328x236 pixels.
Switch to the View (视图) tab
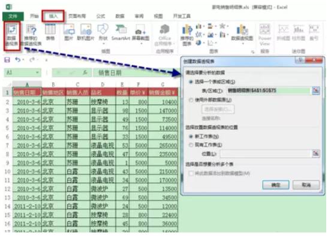coord(158,16)
